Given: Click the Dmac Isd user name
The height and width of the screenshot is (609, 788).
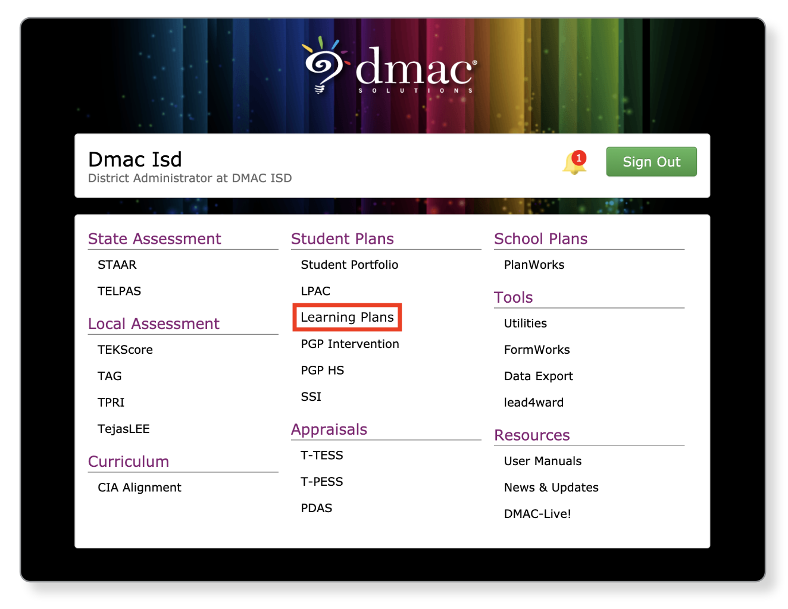Looking at the screenshot, I should click(x=135, y=159).
